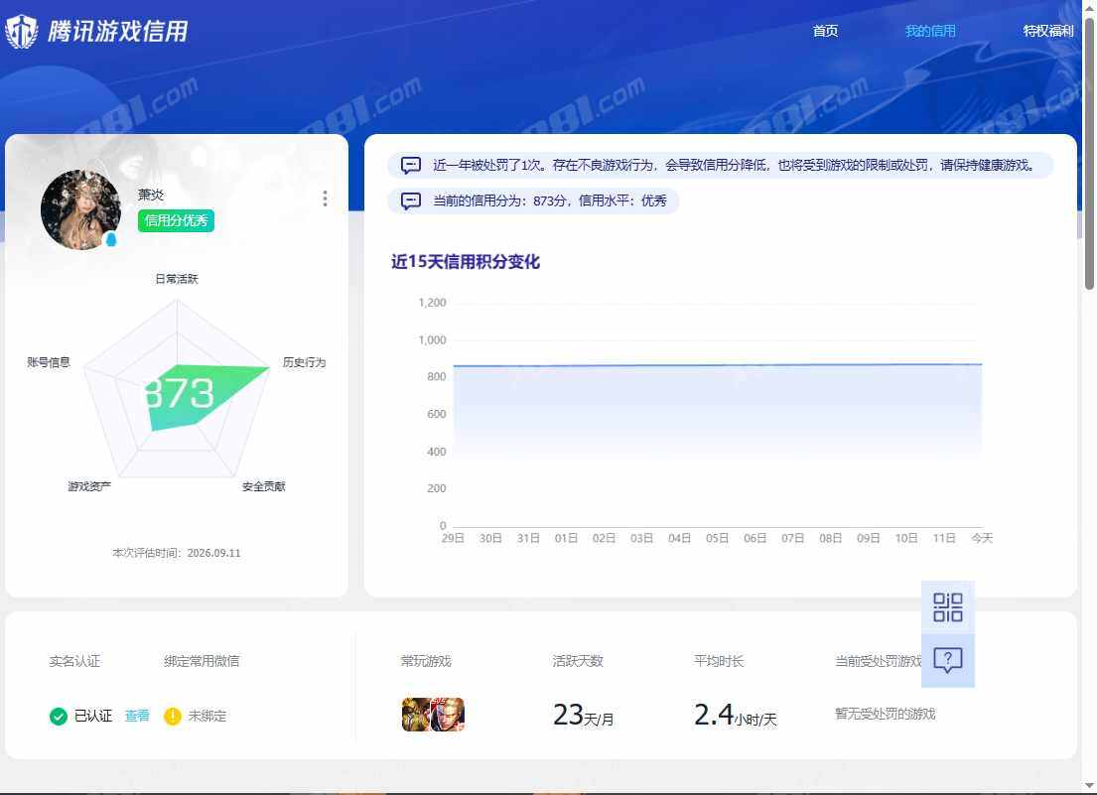Click the 游戏资产 radar chart label
The width and height of the screenshot is (1097, 795).
point(88,486)
